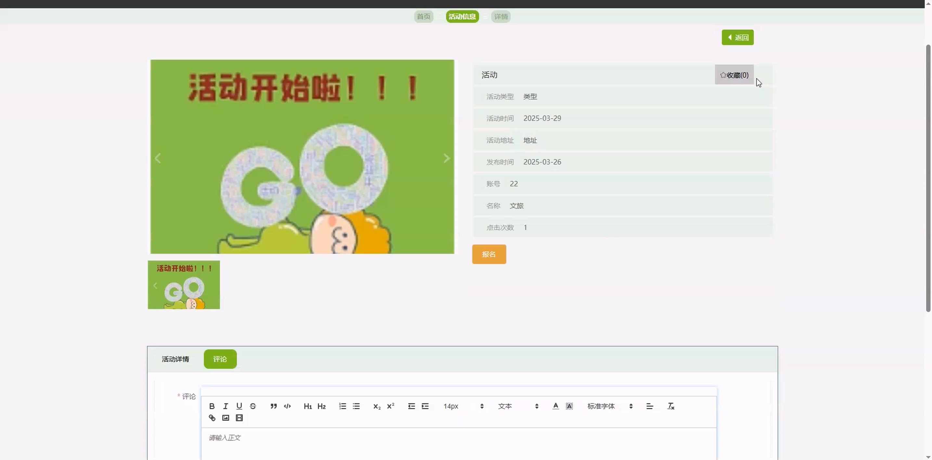Insert a blockquote in the editor
This screenshot has height=460, width=932.
click(x=274, y=406)
